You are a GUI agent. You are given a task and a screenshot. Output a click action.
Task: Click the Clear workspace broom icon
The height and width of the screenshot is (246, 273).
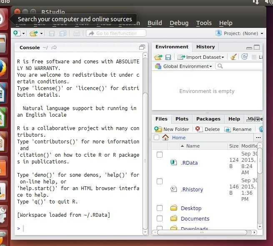tap(233, 57)
